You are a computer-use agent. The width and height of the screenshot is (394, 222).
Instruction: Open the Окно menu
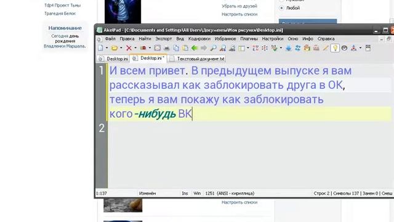click(293, 39)
